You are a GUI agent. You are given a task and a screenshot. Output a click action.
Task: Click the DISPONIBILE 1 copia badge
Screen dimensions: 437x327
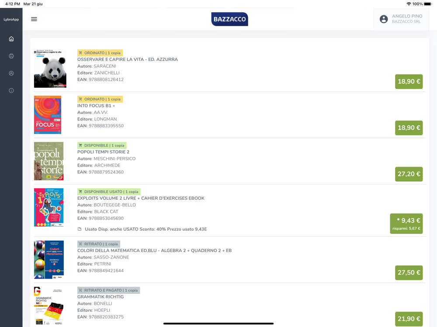[102, 146]
